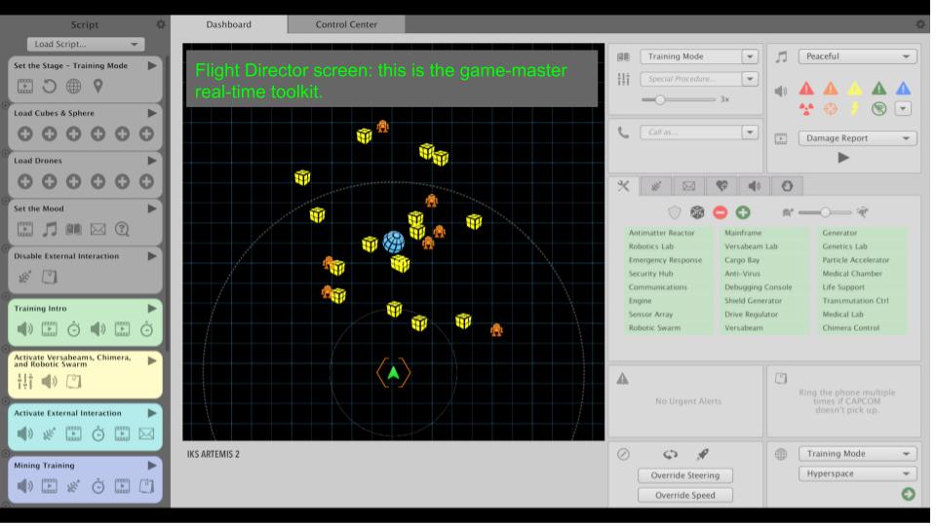Expand more alert sounds dropdown arrow
The image size is (936, 526).
[903, 109]
